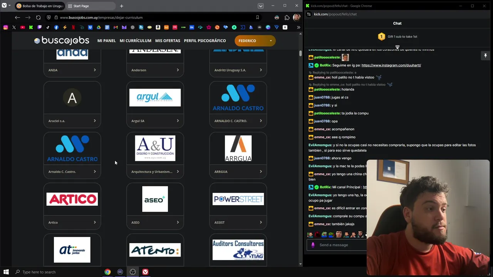Viewport: 493px width, 277px height.
Task: Bookmark this page using the address bar icon
Action: 257,17
